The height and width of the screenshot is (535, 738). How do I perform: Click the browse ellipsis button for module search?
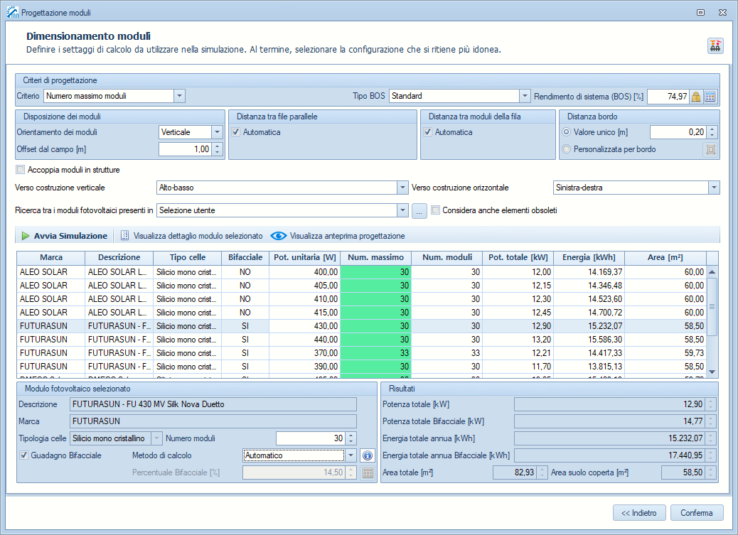coord(419,210)
